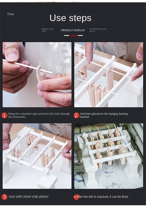Viewport: 146px width, 207px height.
Task: Open the shed slab pillars photo
Action: tap(37, 156)
